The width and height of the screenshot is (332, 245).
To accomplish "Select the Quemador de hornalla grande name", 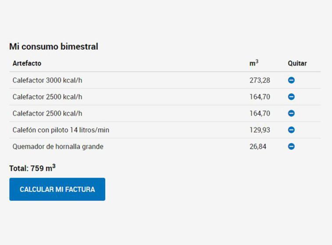I will pos(58,147).
